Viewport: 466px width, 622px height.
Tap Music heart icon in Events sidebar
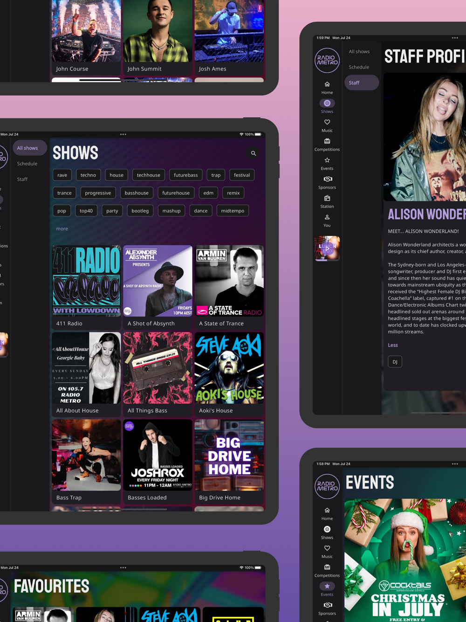(327, 548)
